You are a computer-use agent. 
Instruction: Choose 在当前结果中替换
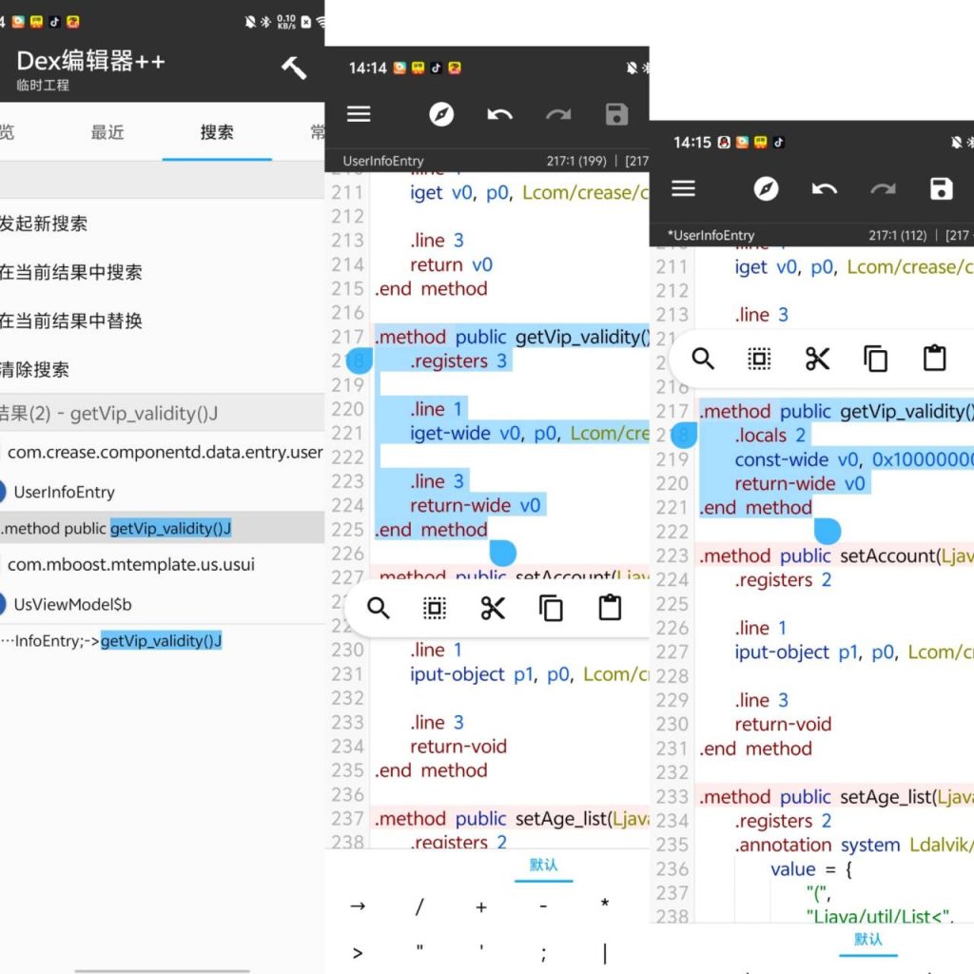[x=71, y=321]
